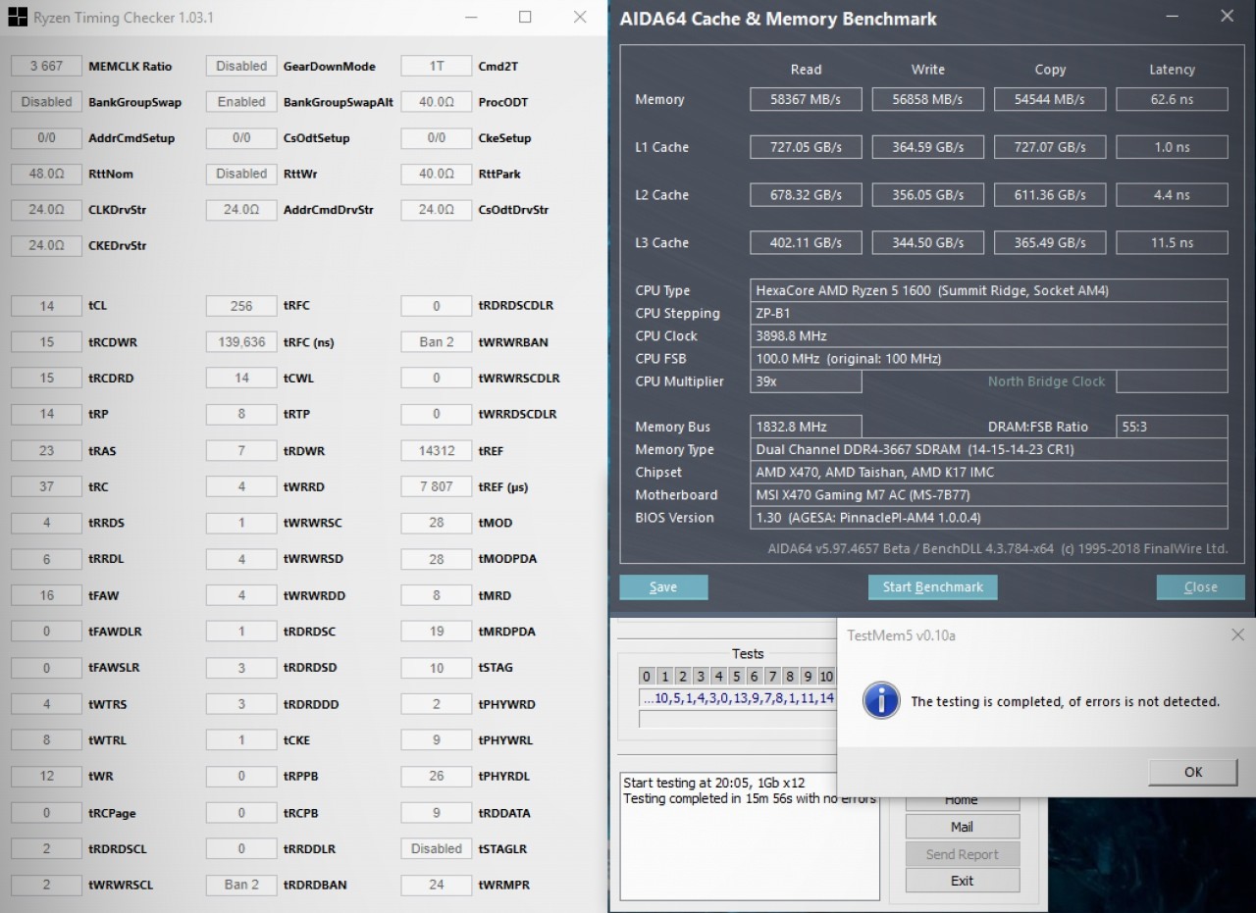Click the CPU Clock value '3898.8 MHz'
Viewport: 1256px width, 913px height.
(989, 335)
